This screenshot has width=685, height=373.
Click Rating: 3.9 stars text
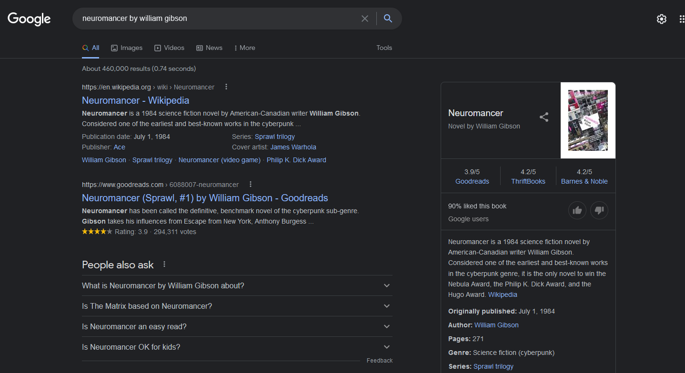tap(131, 232)
